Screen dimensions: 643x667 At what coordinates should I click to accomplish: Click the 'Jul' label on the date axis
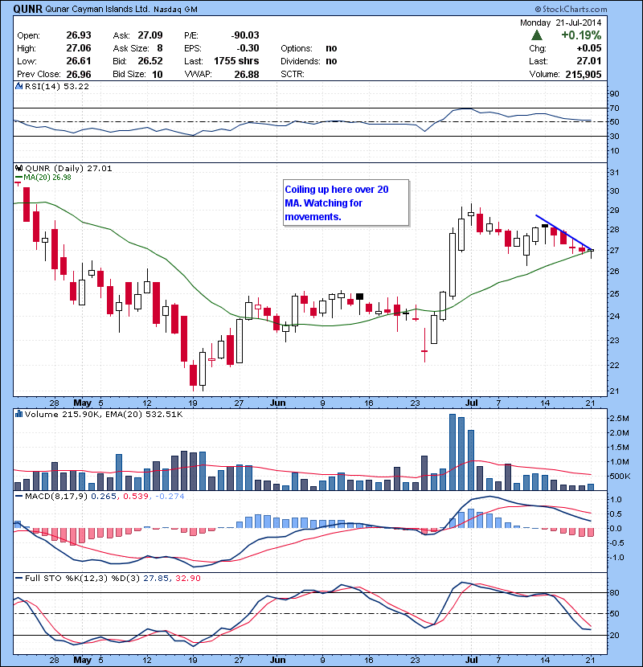point(470,402)
